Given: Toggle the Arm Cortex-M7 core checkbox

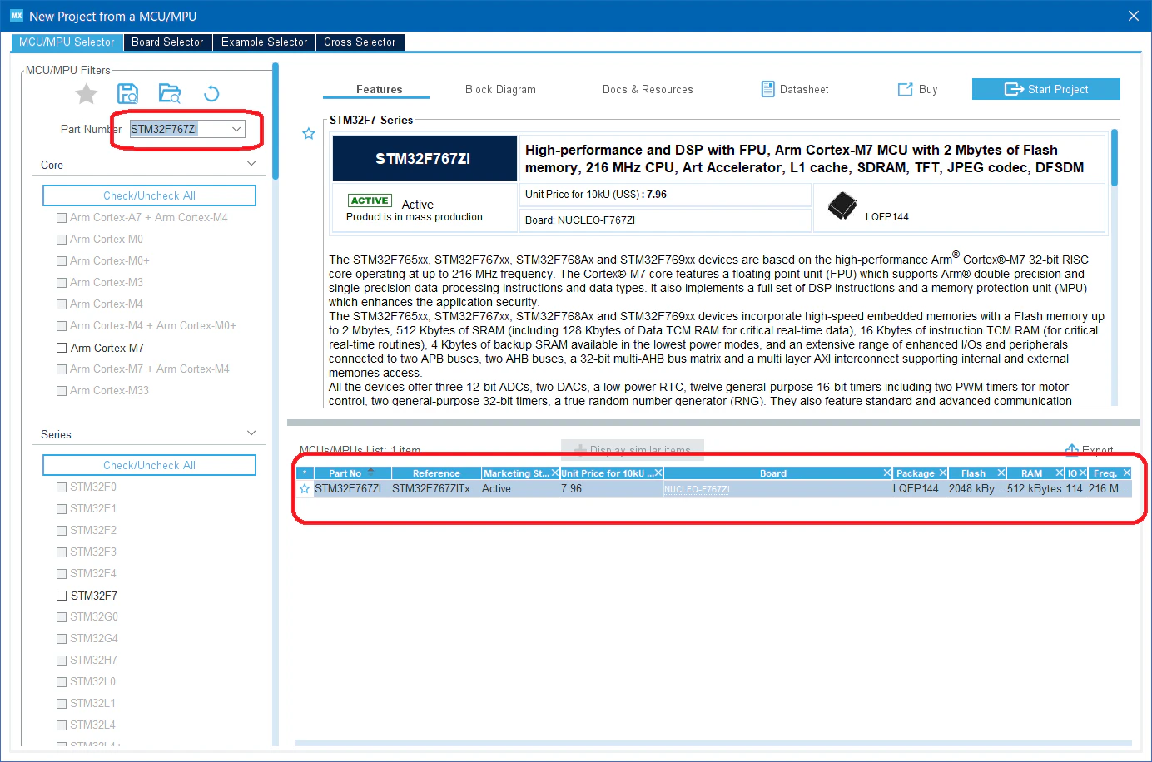Looking at the screenshot, I should (62, 348).
